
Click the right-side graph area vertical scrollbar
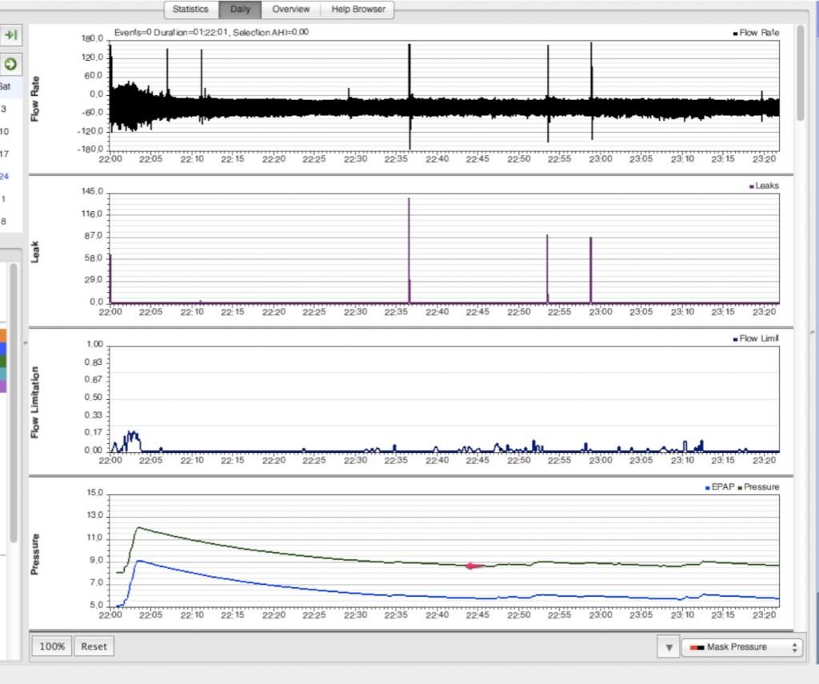[800, 73]
